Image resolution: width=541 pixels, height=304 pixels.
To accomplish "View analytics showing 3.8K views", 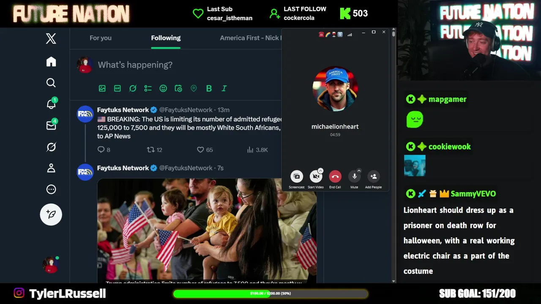I will (257, 149).
